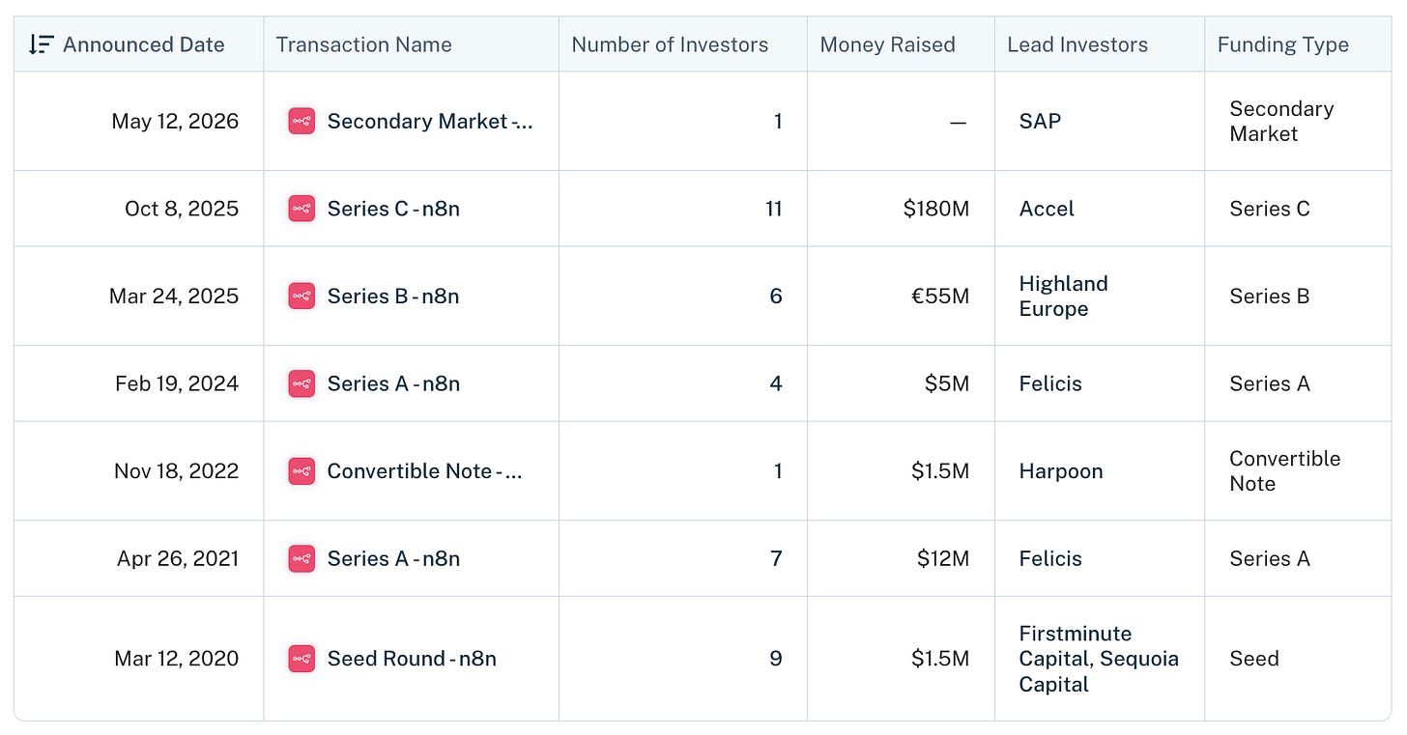Click the n8n icon in the Feb 19, 2024 row
The height and width of the screenshot is (735, 1407).
click(x=301, y=383)
